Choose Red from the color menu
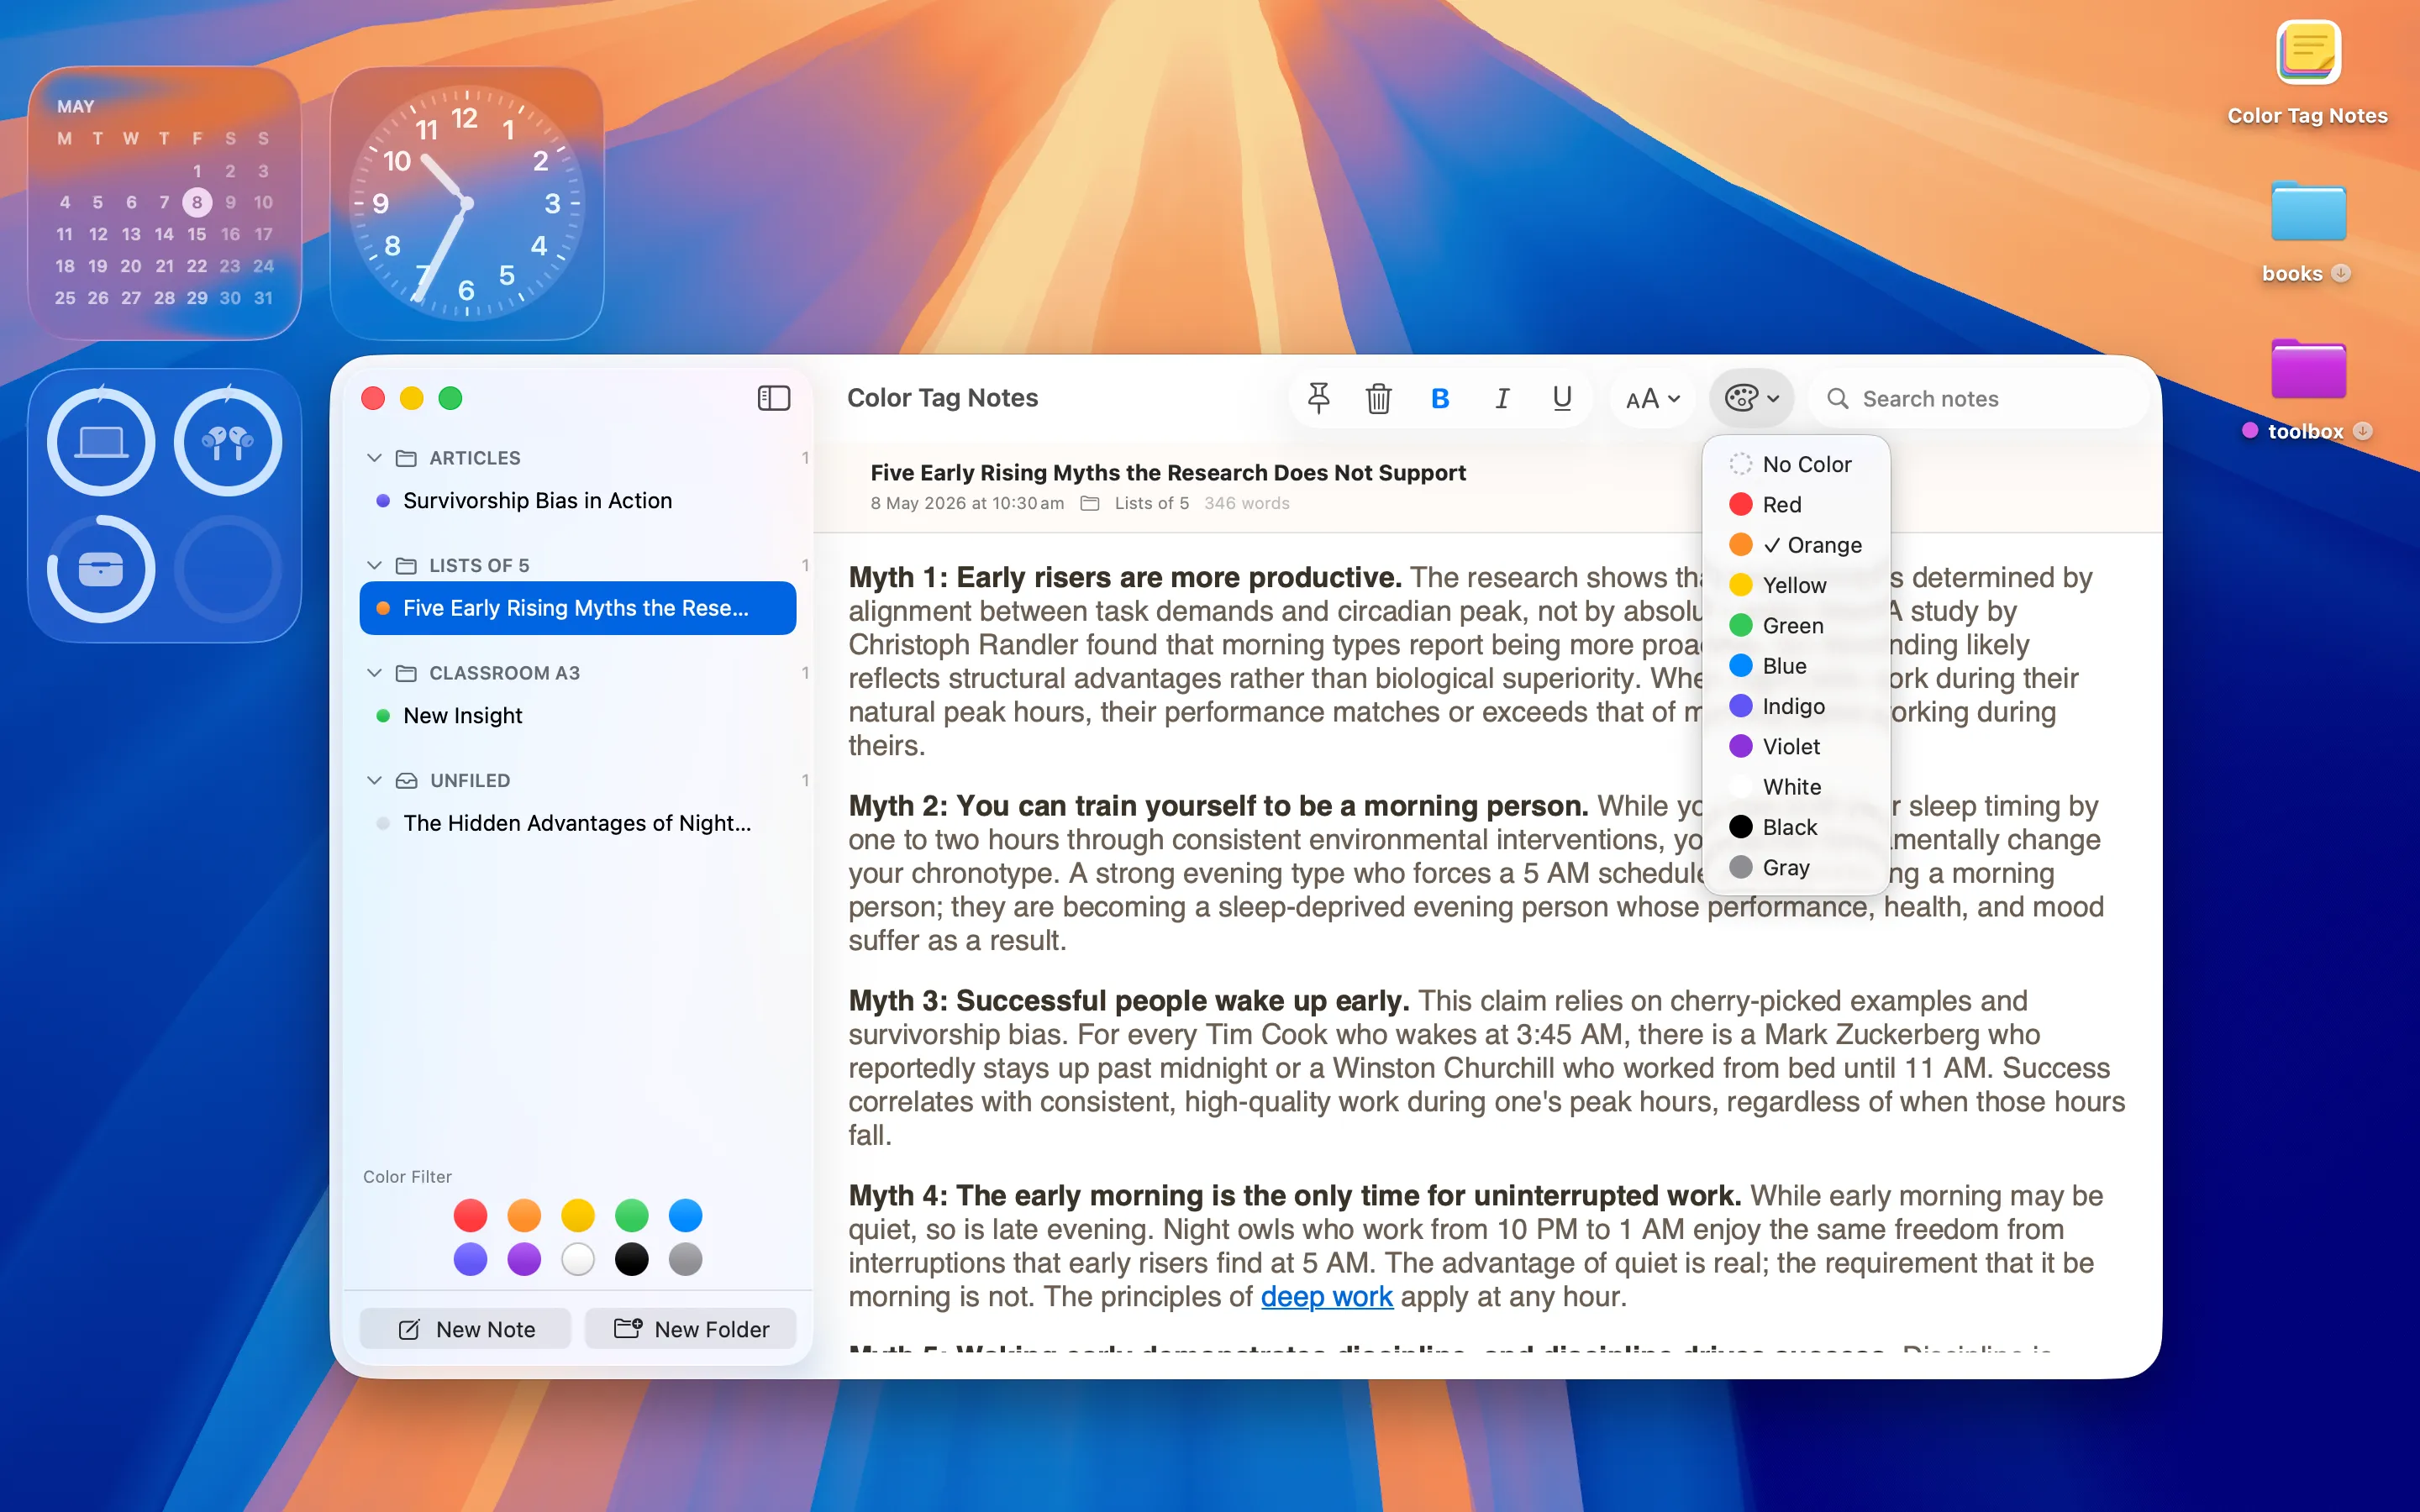 click(1795, 504)
